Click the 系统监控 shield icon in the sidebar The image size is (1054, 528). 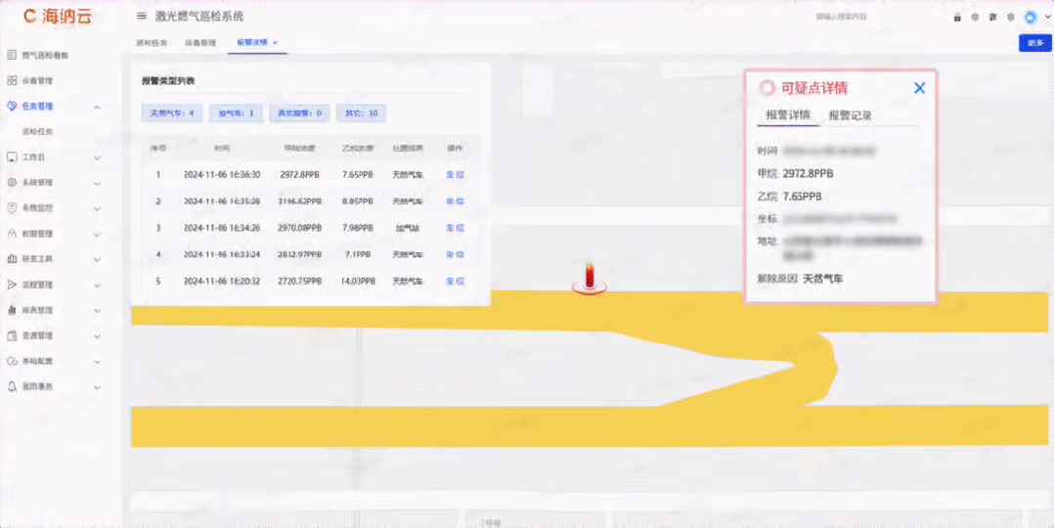12,208
